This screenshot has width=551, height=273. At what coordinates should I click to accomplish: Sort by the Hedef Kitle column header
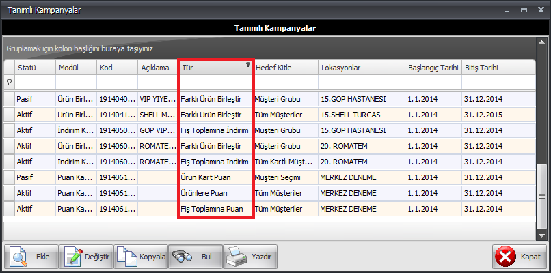[273, 68]
